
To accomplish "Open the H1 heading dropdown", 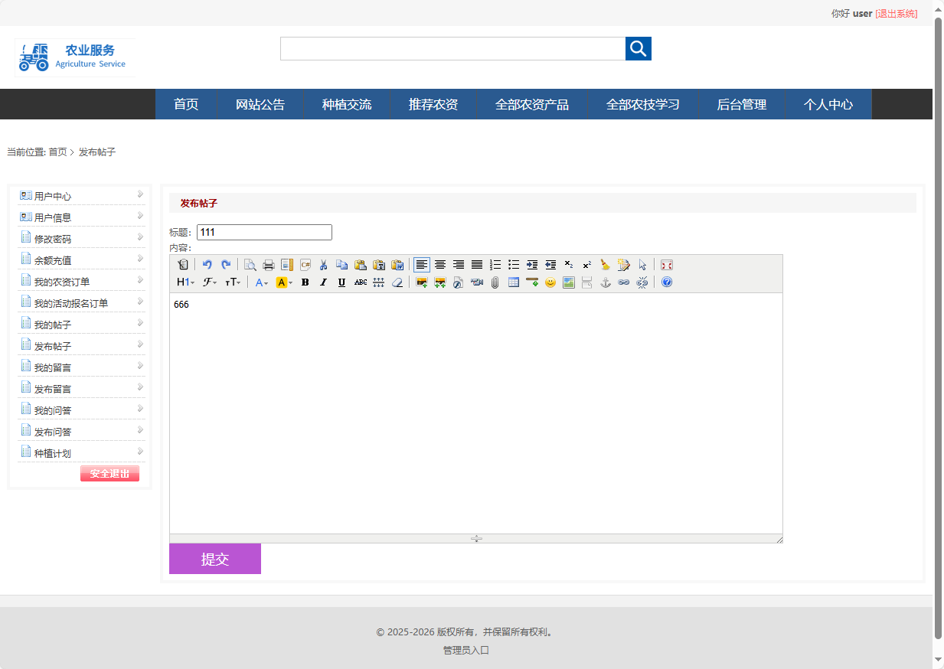I will tap(185, 282).
